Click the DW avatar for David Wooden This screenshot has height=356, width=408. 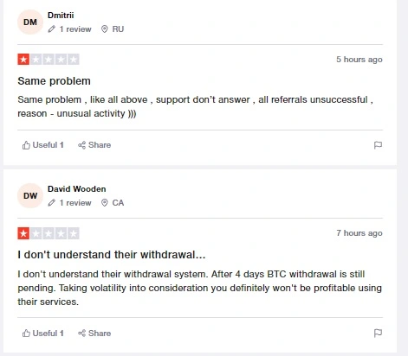30,196
